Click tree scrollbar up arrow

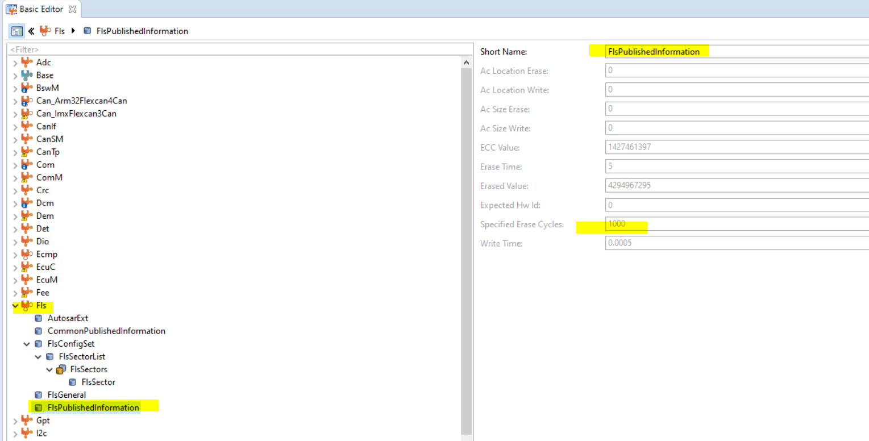(x=467, y=63)
